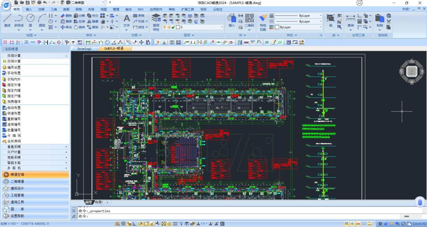This screenshot has width=427, height=227.
Task: Toggle grid display in status bar
Action: tap(123, 224)
